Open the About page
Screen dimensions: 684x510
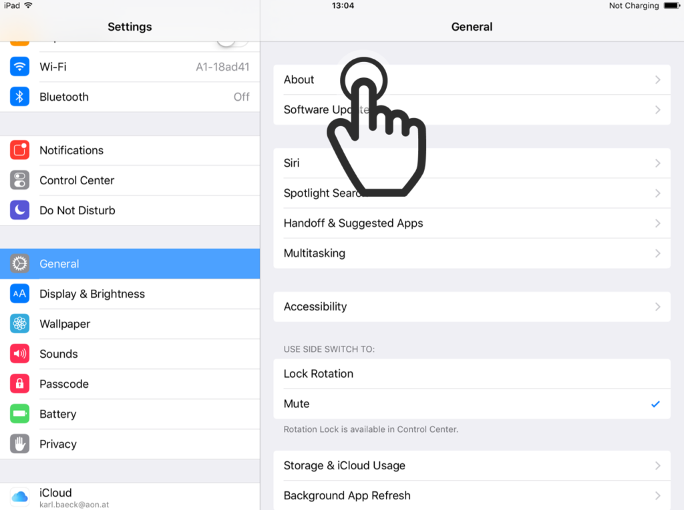pos(472,79)
